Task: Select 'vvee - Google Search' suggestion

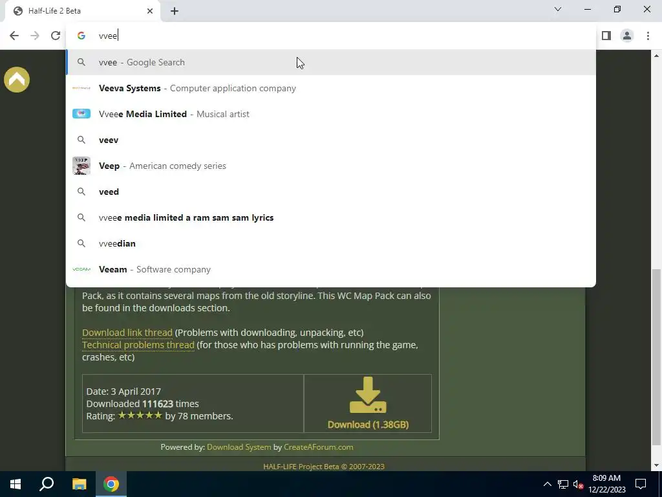Action: (x=331, y=62)
